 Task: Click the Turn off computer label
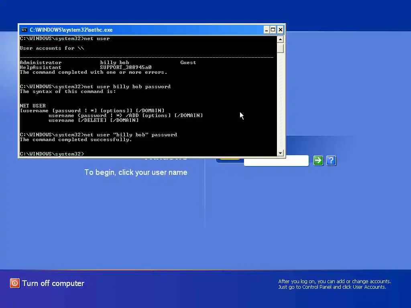53,284
